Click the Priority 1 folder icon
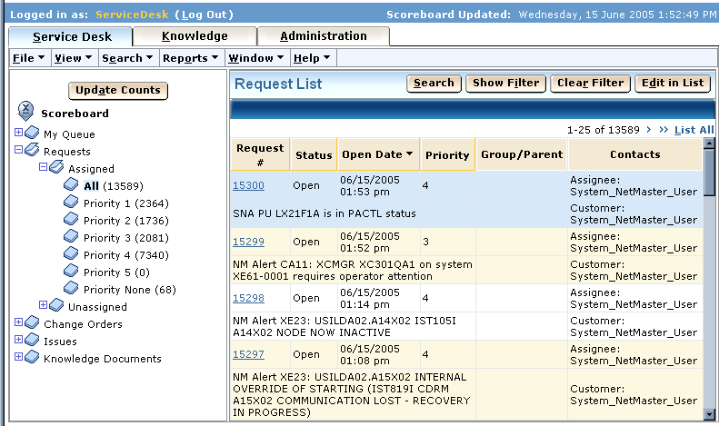Screen dimensions: 719x426 tap(72, 203)
